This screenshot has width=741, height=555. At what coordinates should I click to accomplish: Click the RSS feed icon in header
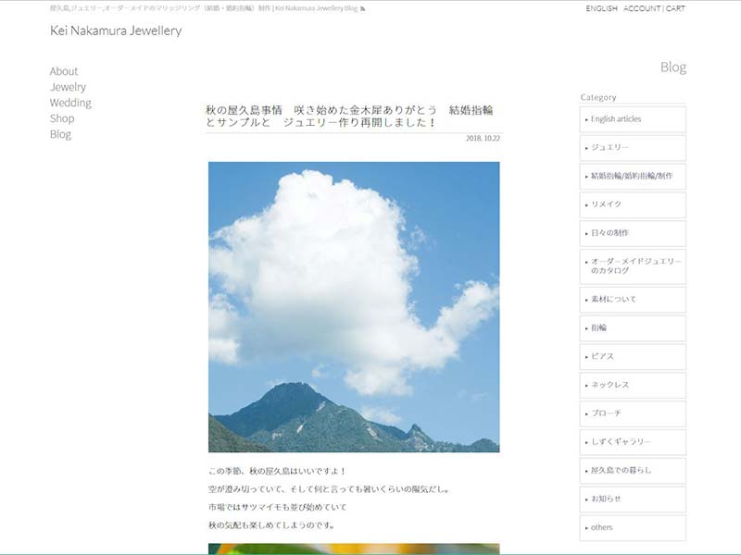(x=363, y=8)
